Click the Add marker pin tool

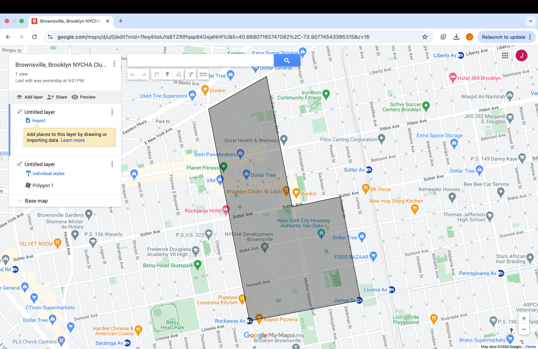click(x=168, y=75)
